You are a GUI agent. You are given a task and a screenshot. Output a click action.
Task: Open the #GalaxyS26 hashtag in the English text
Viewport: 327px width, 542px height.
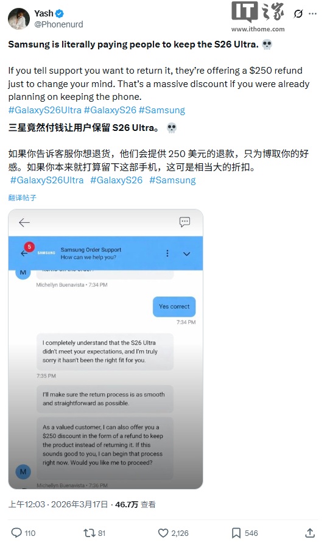coord(110,110)
